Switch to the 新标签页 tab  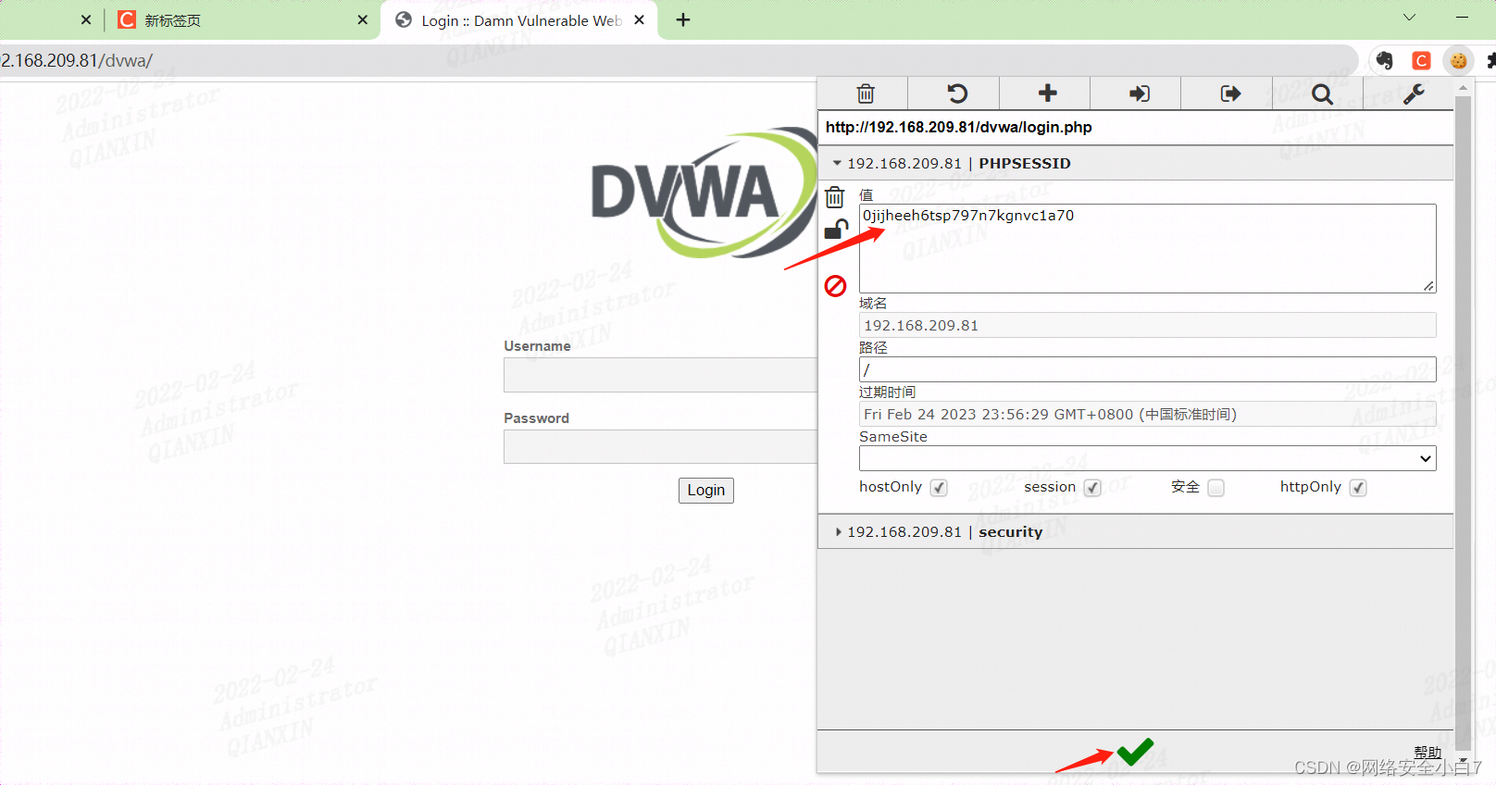click(241, 20)
